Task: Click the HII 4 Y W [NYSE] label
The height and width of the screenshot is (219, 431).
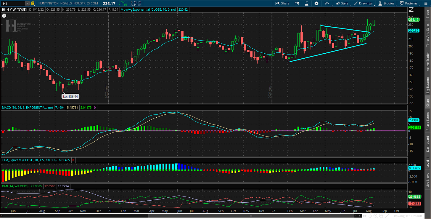Action: (15, 9)
